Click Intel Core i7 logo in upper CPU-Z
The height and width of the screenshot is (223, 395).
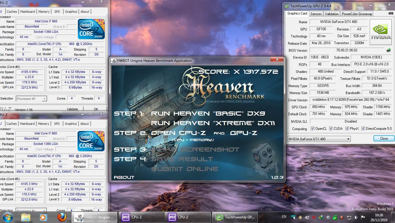tap(91, 29)
